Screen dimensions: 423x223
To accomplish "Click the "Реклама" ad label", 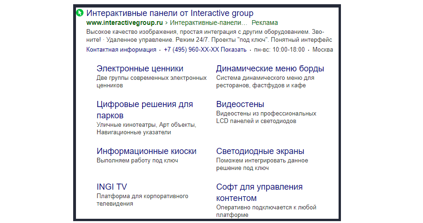I will point(264,23).
